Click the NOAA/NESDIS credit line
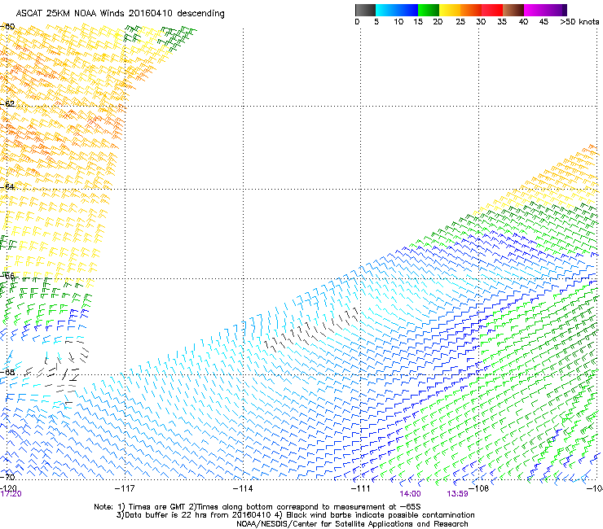603x529 pixels. pyautogui.click(x=352, y=524)
